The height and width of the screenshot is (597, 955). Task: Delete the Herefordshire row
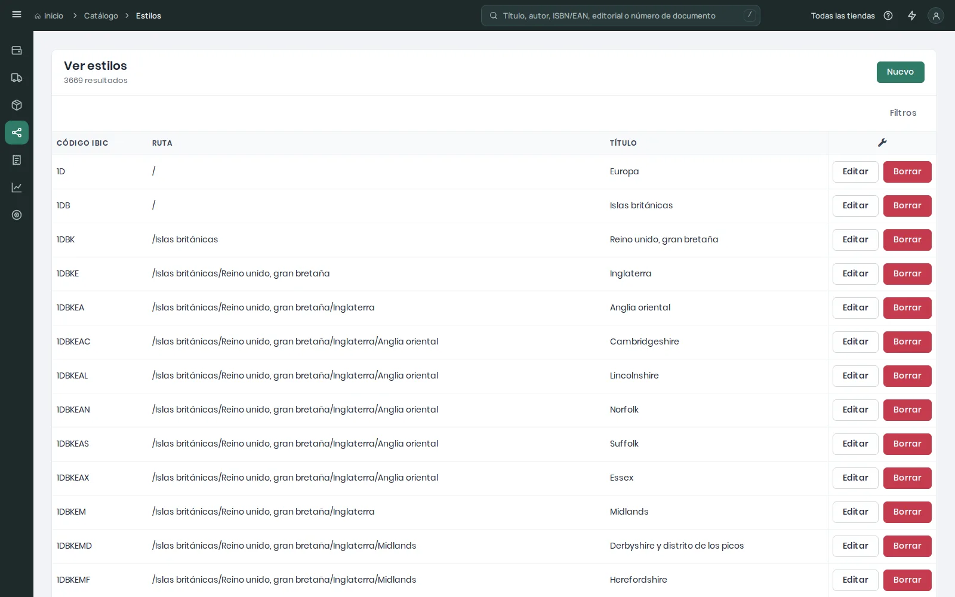click(907, 580)
